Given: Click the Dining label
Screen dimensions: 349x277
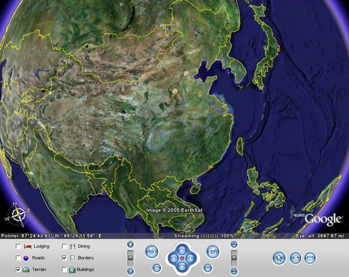Looking at the screenshot, I should tap(84, 246).
